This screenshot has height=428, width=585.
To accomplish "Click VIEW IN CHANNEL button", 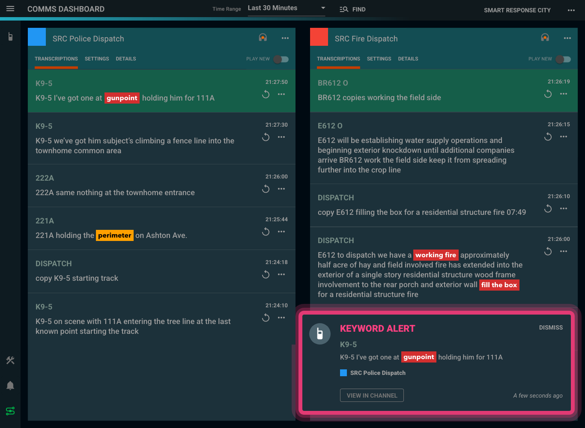I will (372, 395).
